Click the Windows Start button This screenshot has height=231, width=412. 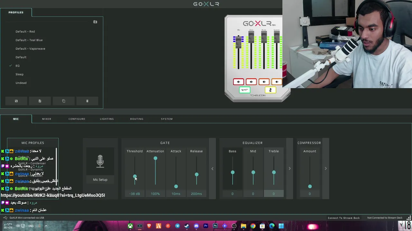pos(281,226)
